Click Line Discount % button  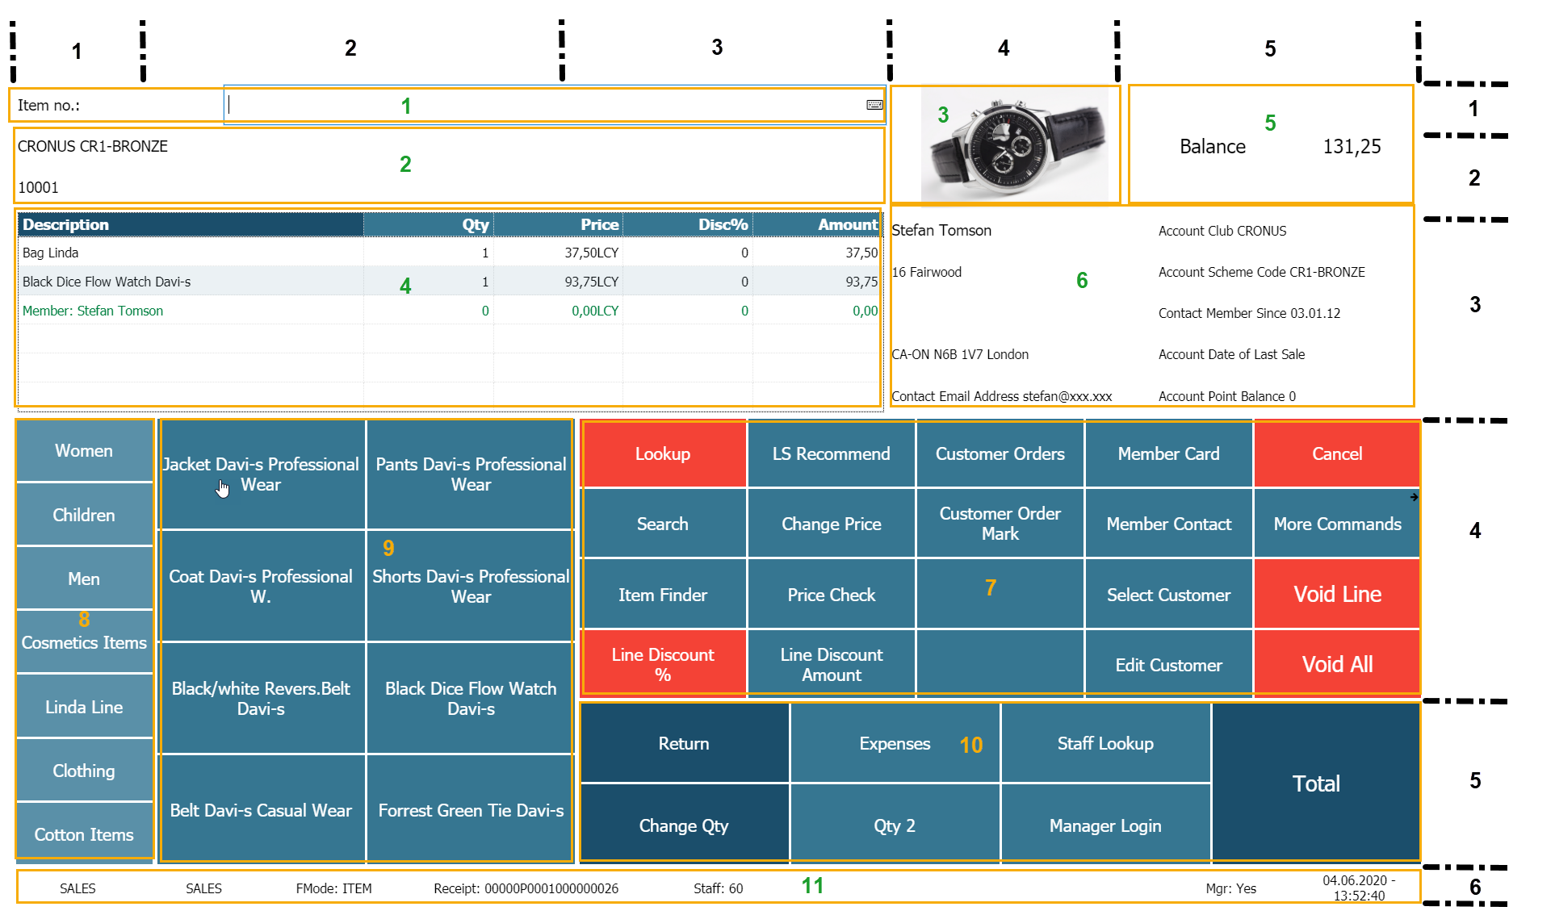[662, 664]
